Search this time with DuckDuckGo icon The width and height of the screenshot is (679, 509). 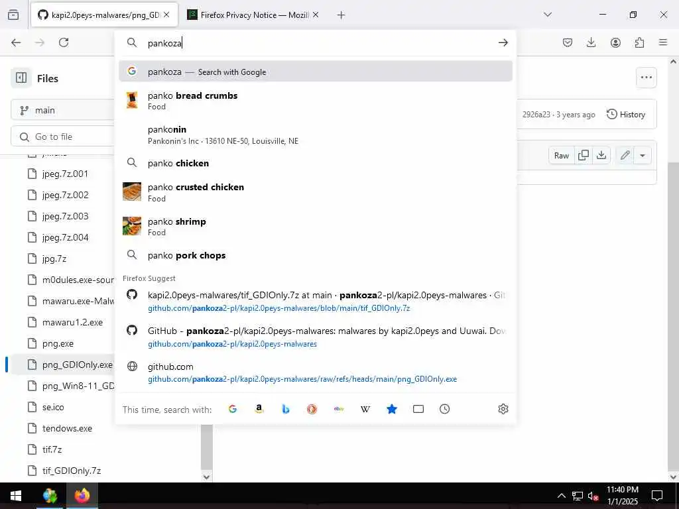tap(312, 409)
